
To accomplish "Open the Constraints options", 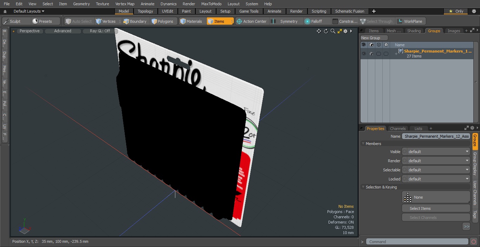I will [x=345, y=21].
